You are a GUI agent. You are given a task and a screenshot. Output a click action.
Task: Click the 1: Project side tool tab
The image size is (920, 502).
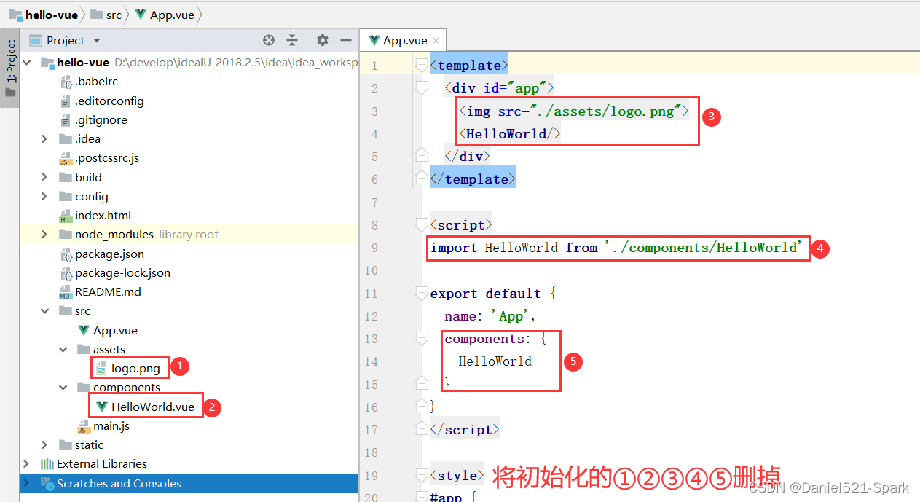[9, 68]
